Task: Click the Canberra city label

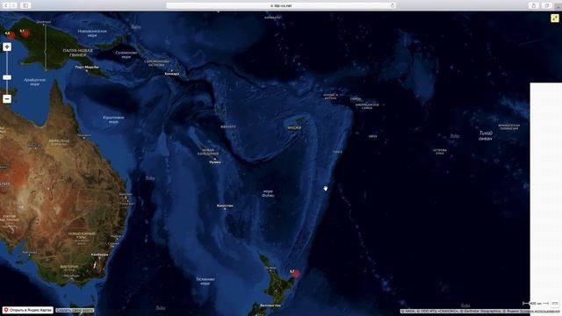Action: pos(99,255)
